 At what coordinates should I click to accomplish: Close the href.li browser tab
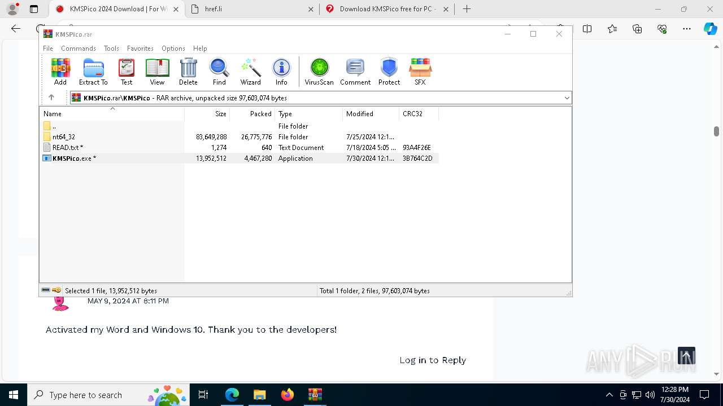click(311, 9)
